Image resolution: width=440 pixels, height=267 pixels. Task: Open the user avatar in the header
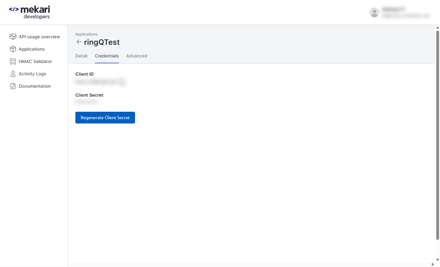374,12
